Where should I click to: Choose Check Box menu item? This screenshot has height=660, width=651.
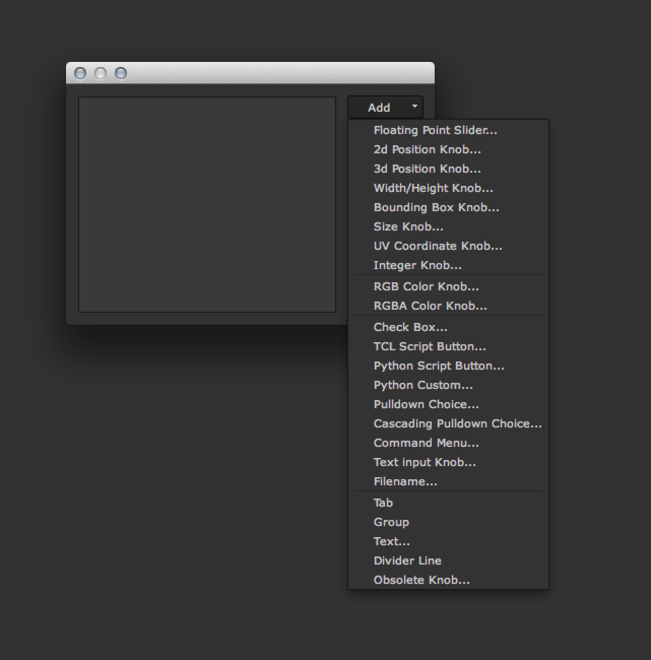tap(448, 327)
